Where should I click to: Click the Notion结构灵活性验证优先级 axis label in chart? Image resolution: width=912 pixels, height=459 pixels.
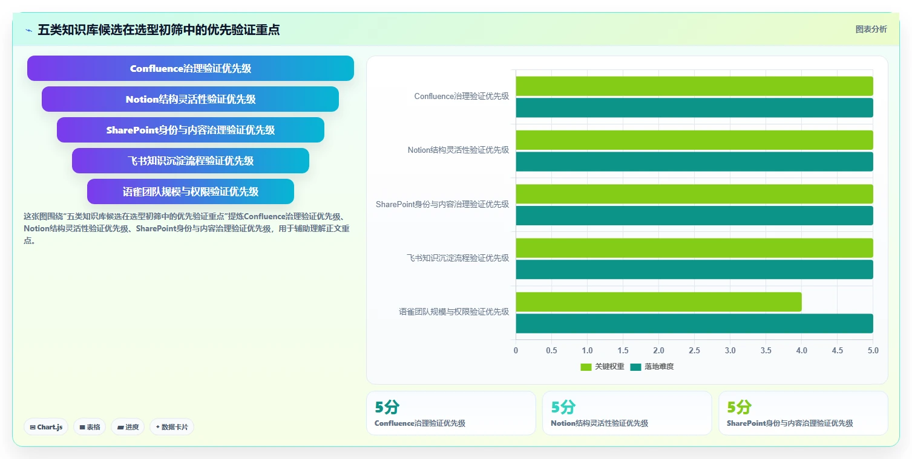pyautogui.click(x=458, y=150)
